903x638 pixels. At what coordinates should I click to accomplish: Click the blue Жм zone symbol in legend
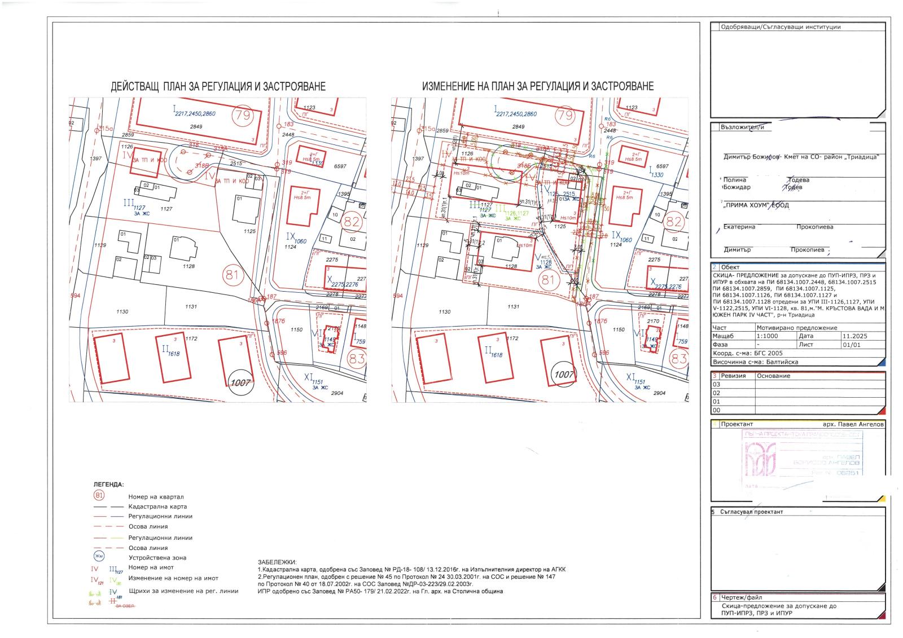tap(99, 557)
